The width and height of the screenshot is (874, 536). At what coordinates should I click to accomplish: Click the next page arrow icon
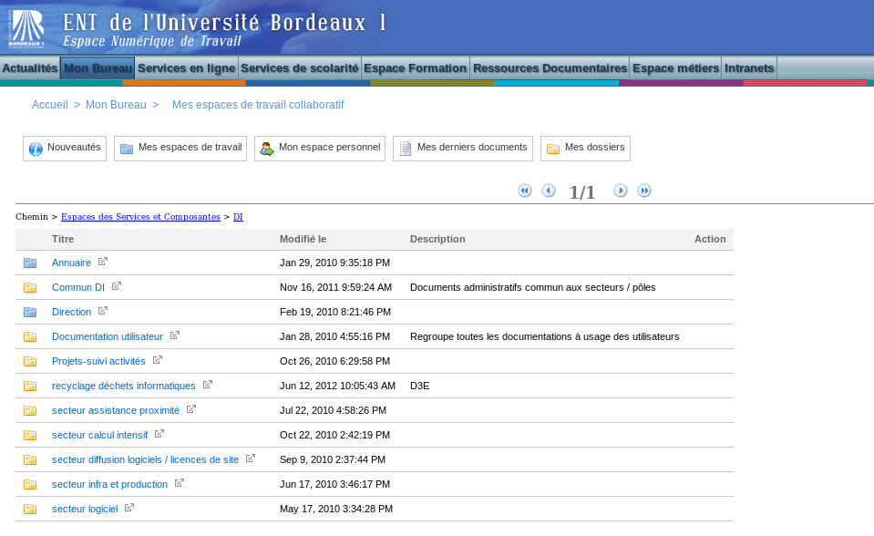621,191
